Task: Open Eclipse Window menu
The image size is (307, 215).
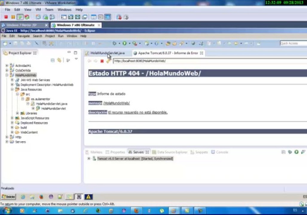Action: click(72, 36)
